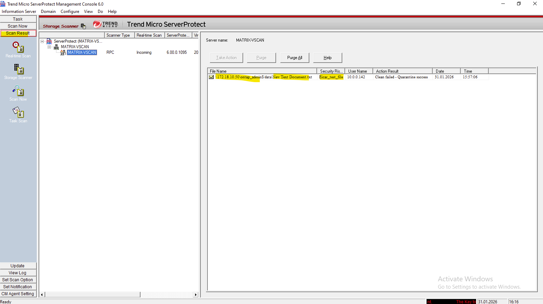The width and height of the screenshot is (543, 304).
Task: Click the Storage Scanner sidebar icon
Action: (x=19, y=69)
